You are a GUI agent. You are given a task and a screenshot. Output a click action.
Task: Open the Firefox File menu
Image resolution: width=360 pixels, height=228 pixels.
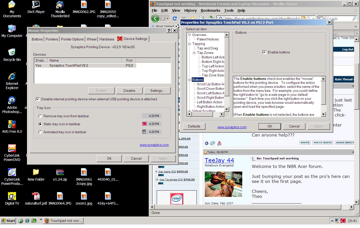(x=154, y=10)
